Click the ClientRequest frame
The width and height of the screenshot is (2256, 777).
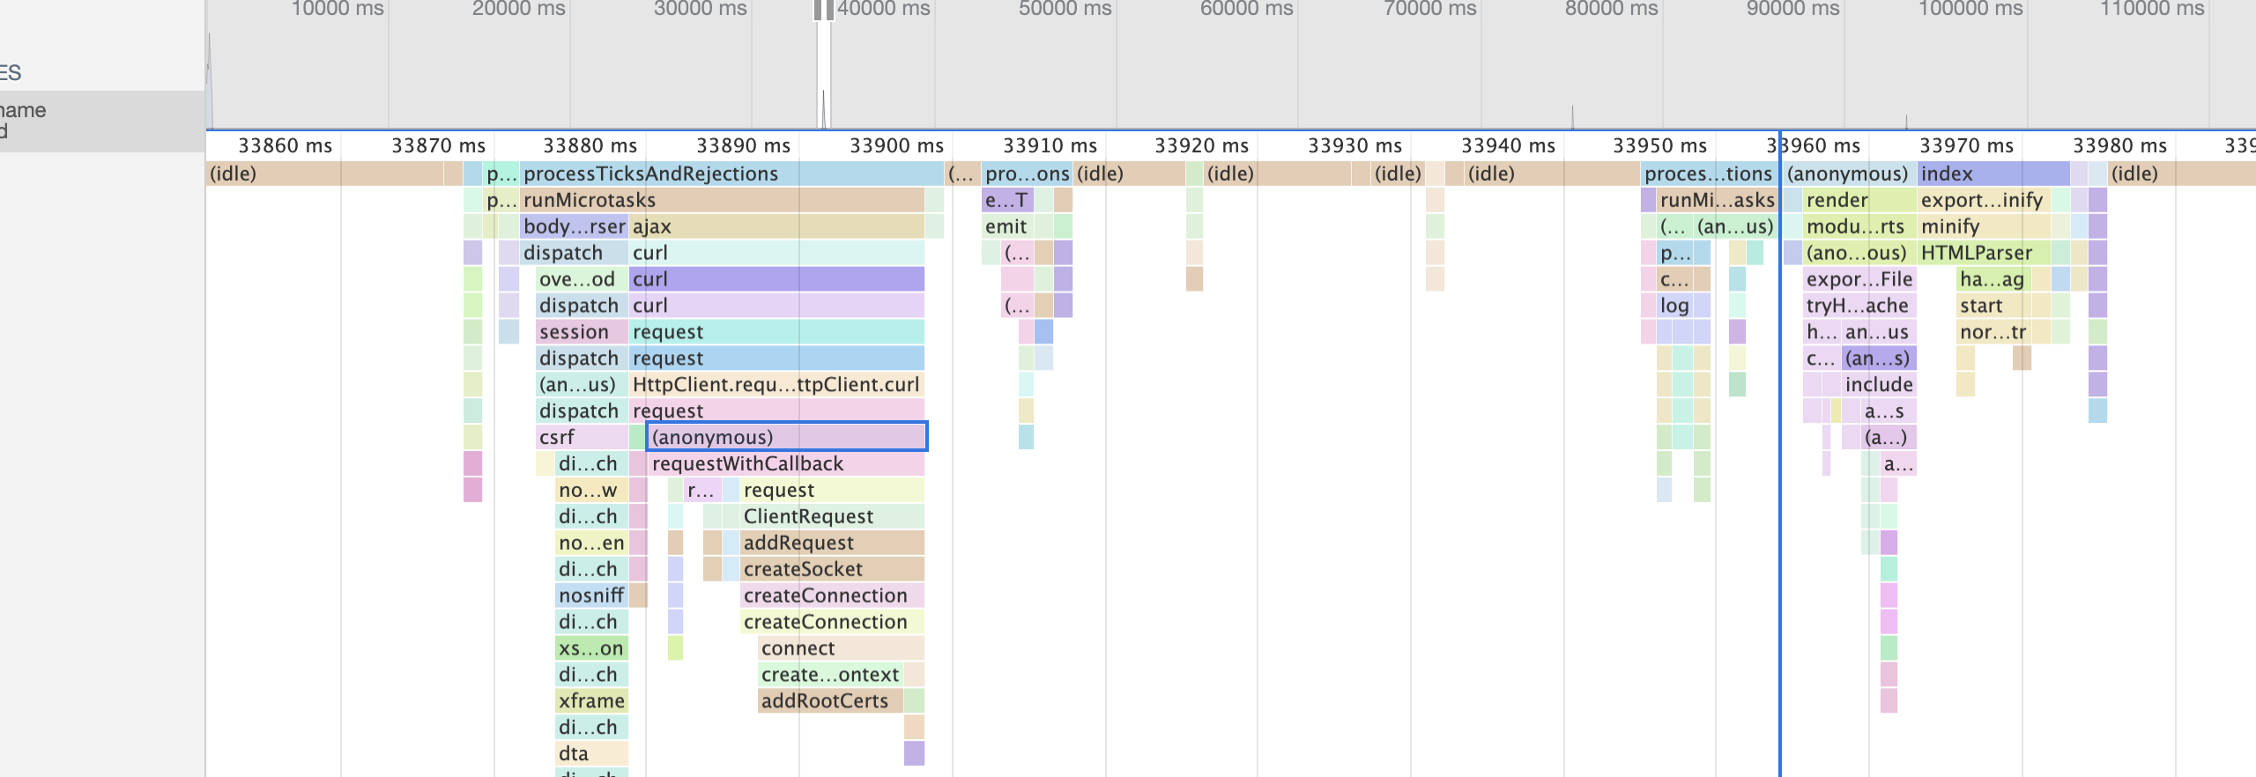[x=833, y=517]
